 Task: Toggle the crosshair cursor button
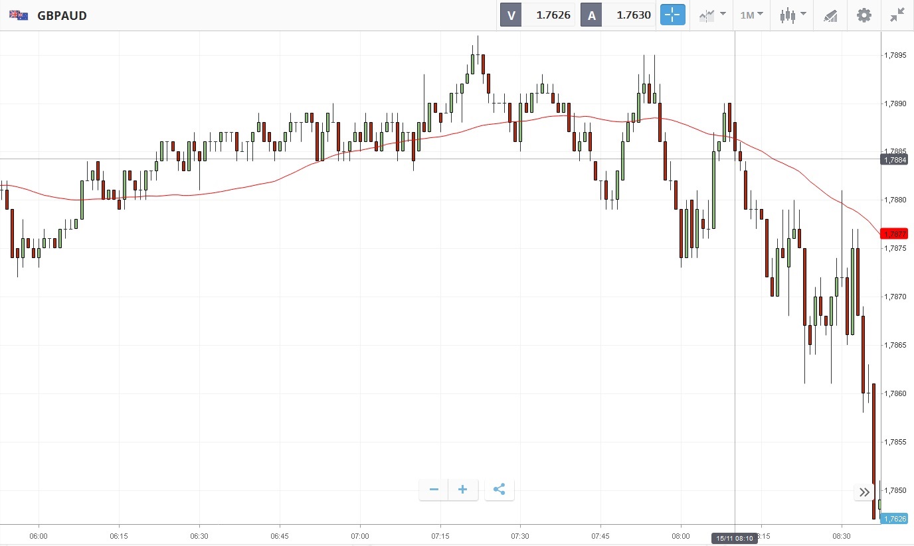pyautogui.click(x=672, y=15)
